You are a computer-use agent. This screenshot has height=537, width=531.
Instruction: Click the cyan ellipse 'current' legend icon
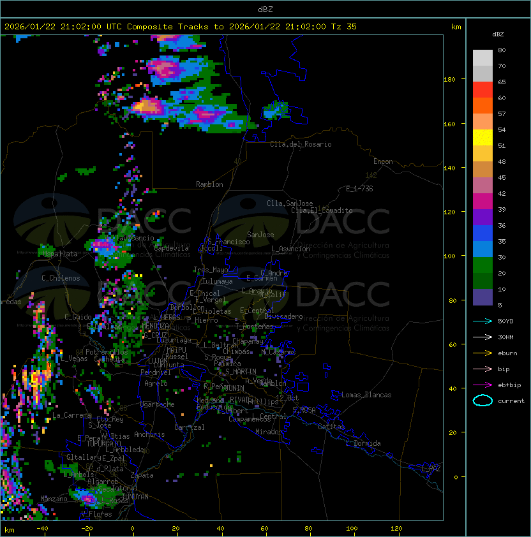(x=482, y=401)
